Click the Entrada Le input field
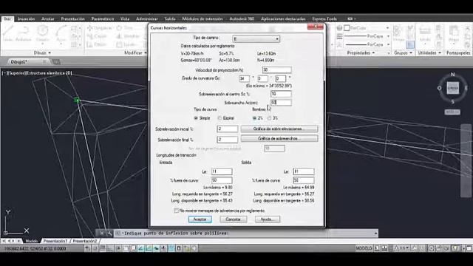 click(x=222, y=171)
